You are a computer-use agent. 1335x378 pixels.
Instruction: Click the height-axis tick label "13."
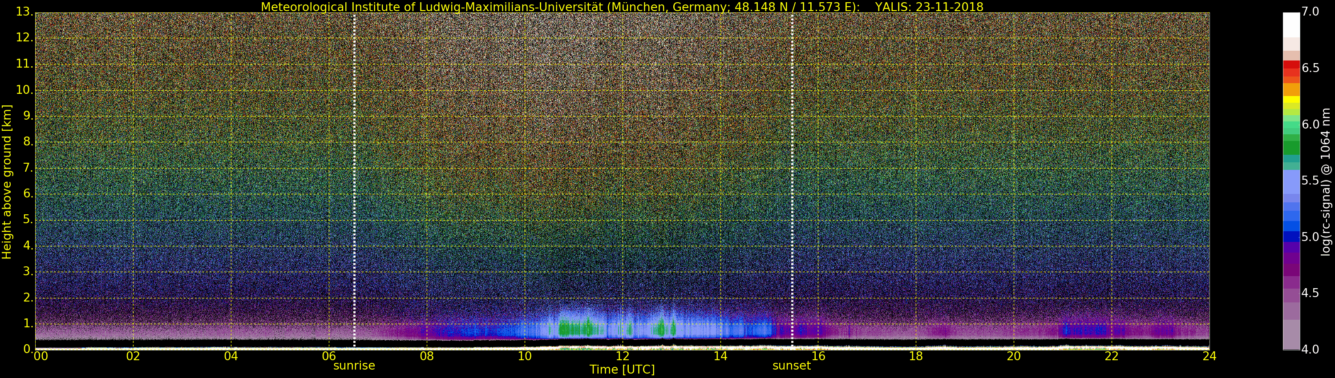24,12
